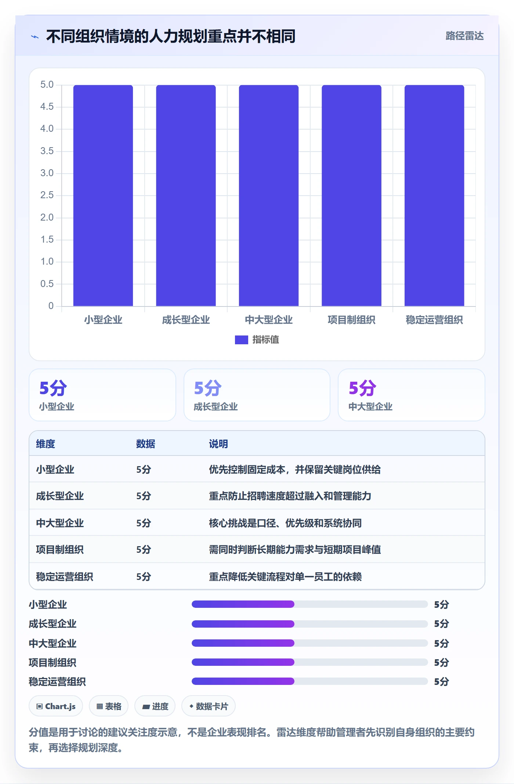This screenshot has width=514, height=784.
Task: Click the 小型企业 bar in the chart
Action: pyautogui.click(x=103, y=195)
